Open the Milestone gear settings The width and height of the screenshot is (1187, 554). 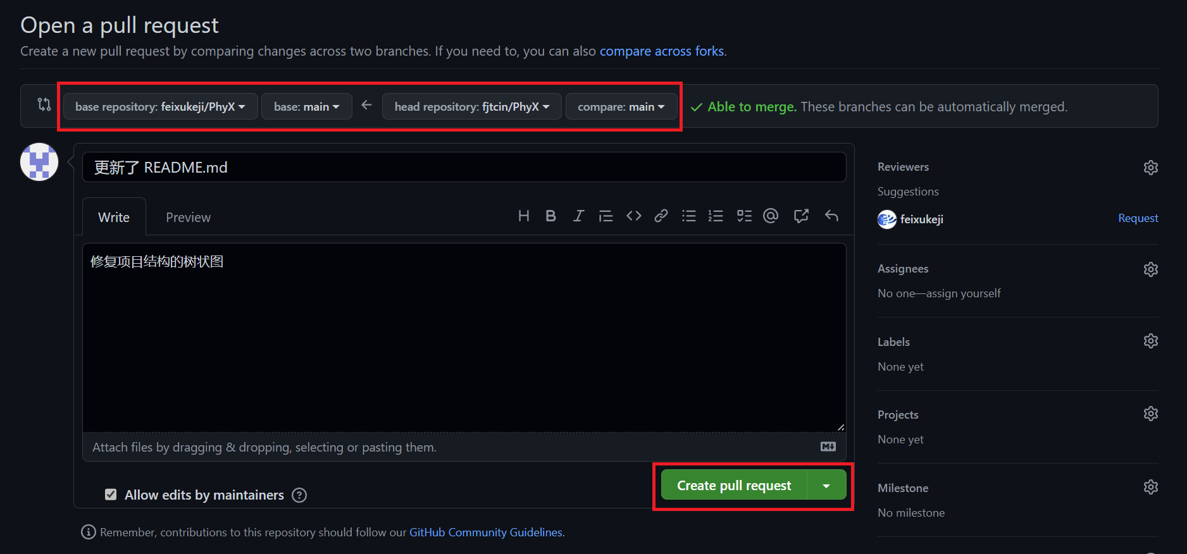click(x=1151, y=487)
